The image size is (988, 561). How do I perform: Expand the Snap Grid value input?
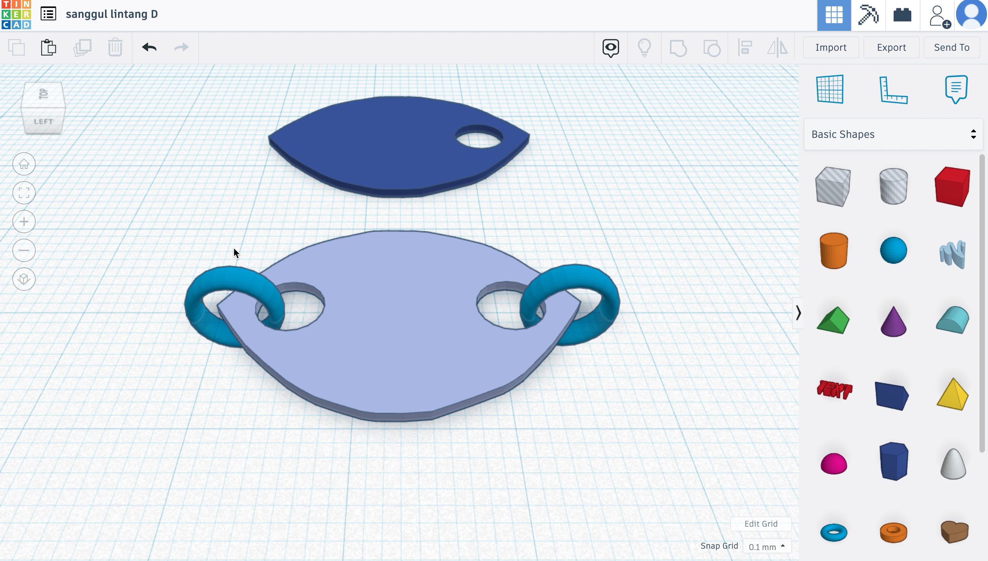[x=783, y=546]
